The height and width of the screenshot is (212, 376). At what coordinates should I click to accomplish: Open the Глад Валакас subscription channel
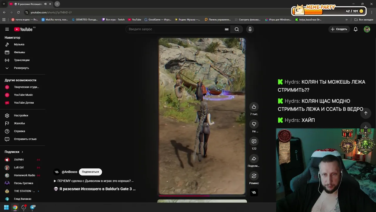tap(23, 199)
